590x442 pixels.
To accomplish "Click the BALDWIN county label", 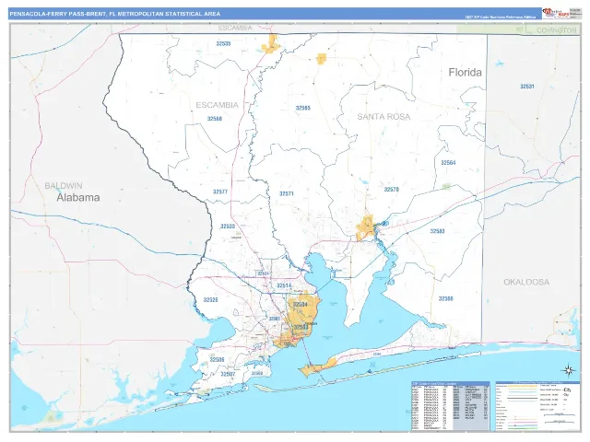I will pyautogui.click(x=64, y=186).
